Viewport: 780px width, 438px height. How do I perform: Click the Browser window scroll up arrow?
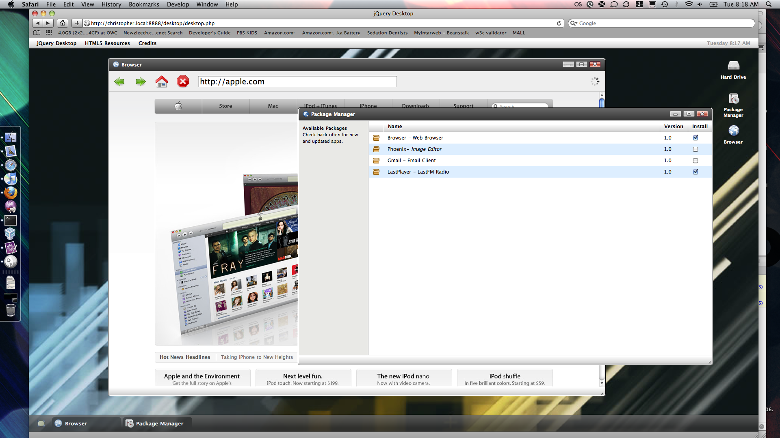602,95
